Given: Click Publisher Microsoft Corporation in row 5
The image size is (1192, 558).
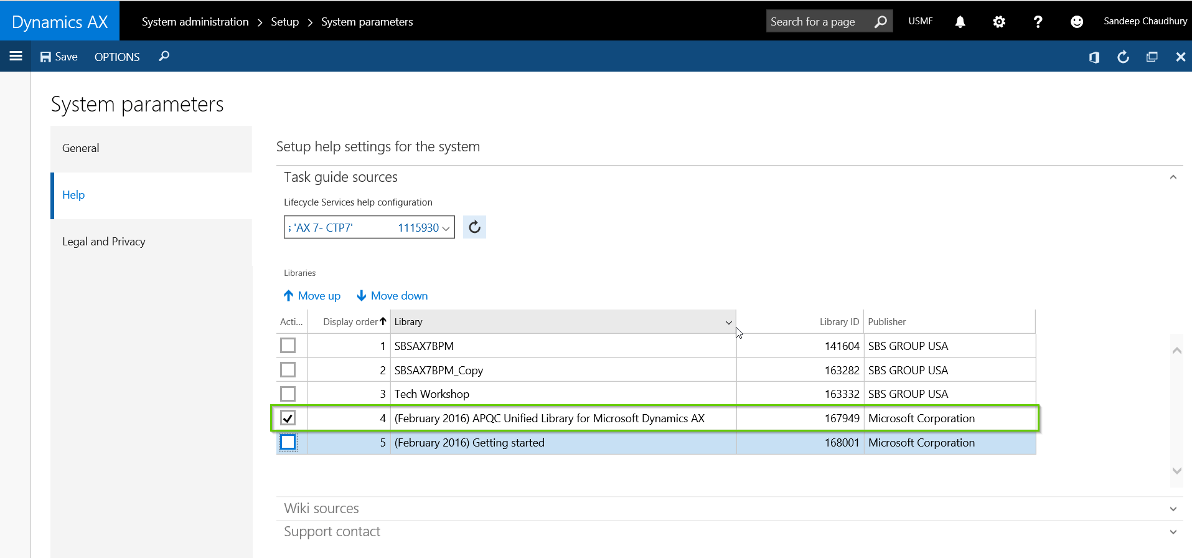Looking at the screenshot, I should 921,443.
